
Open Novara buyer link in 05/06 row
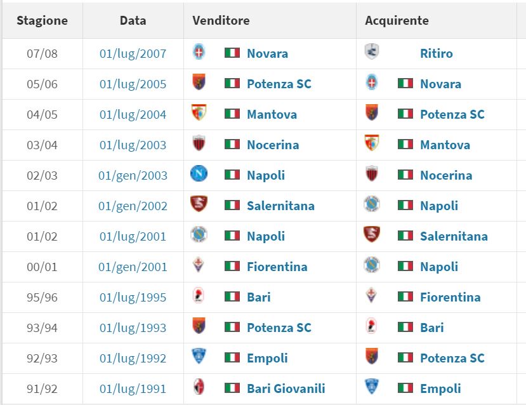click(440, 84)
